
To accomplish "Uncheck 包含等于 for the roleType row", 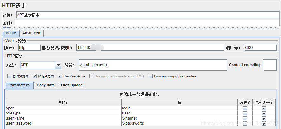I will click(x=264, y=113).
